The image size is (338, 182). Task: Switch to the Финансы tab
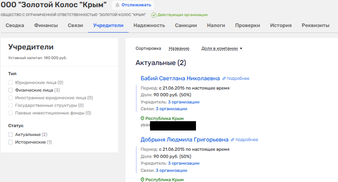click(x=46, y=25)
